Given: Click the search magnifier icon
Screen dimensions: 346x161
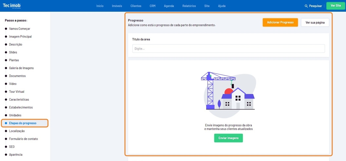Looking at the screenshot, I should point(306,6).
